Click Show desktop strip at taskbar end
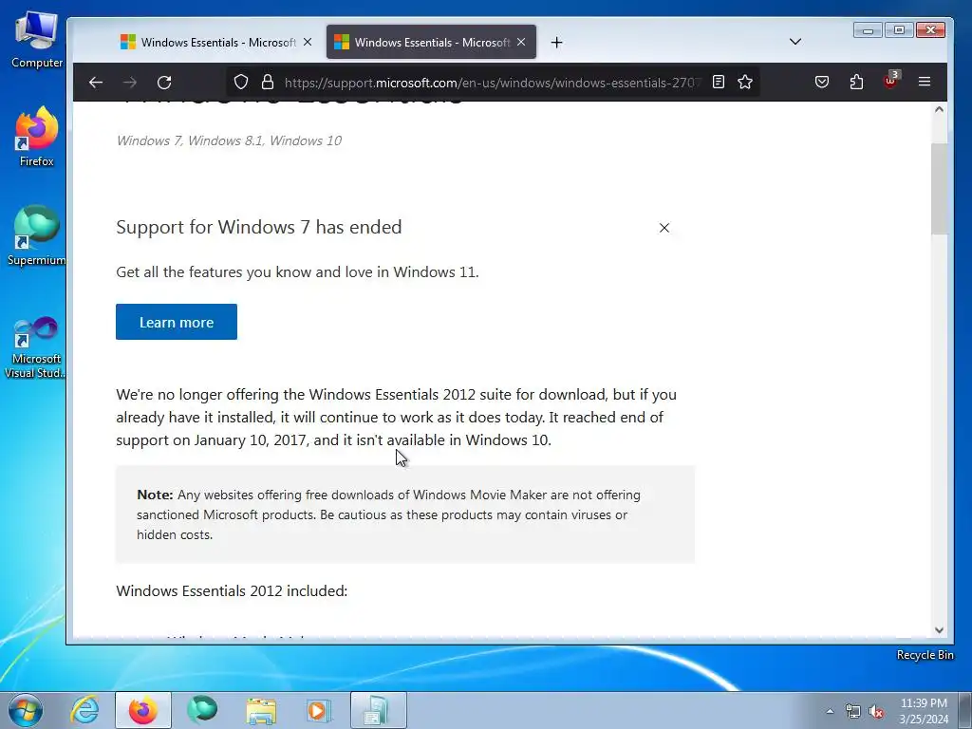 pyautogui.click(x=964, y=710)
